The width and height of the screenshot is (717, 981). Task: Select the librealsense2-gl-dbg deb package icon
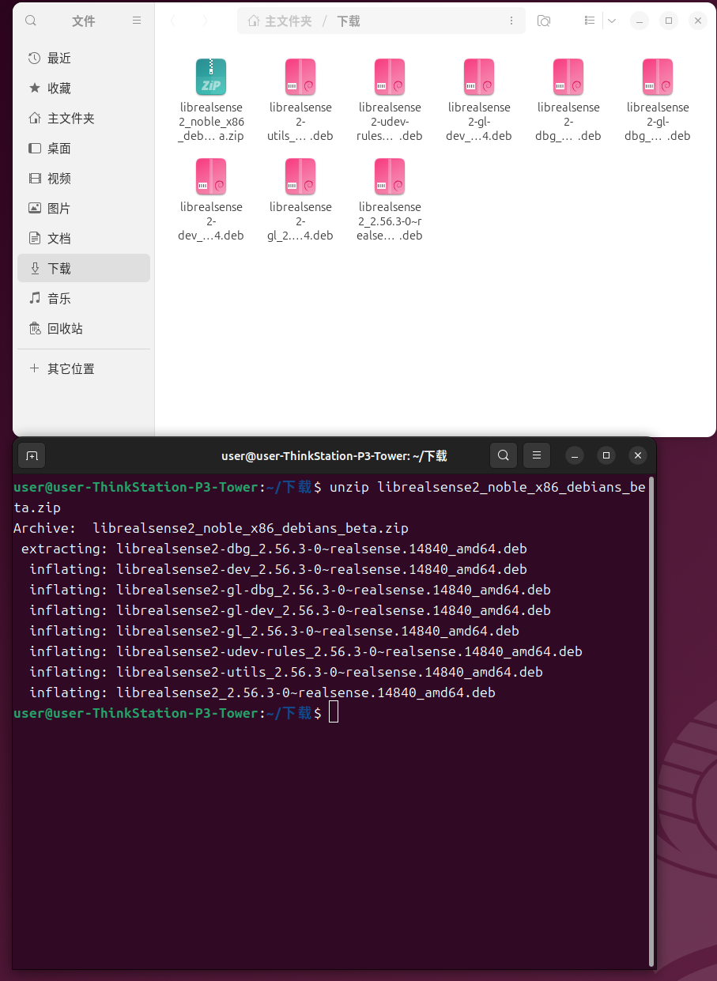pos(658,77)
